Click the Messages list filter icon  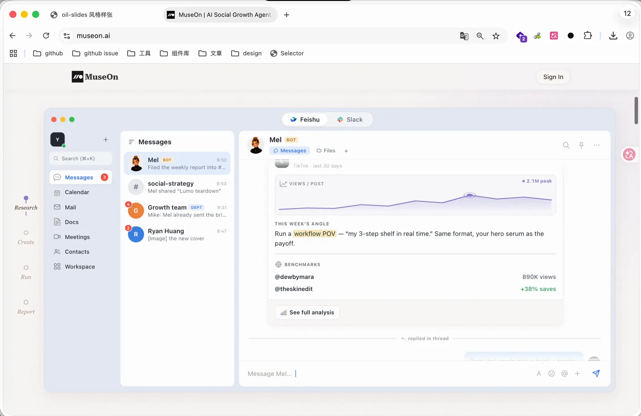coord(131,142)
